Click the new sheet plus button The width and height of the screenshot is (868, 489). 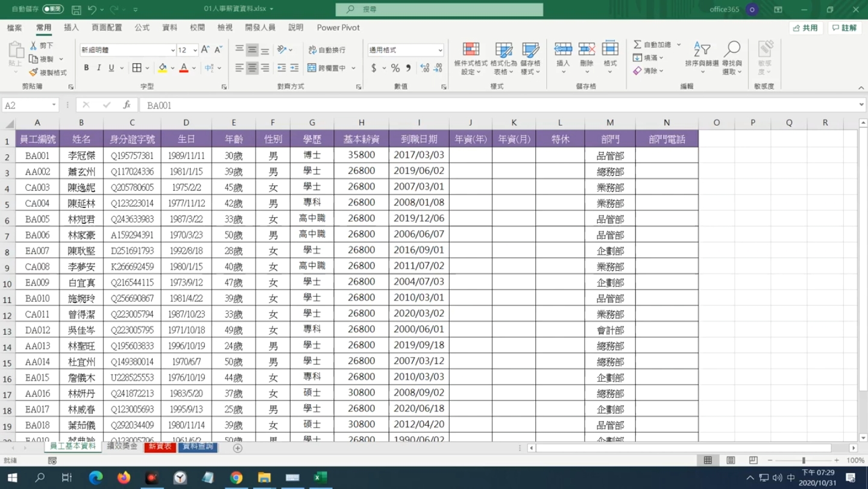pyautogui.click(x=237, y=447)
